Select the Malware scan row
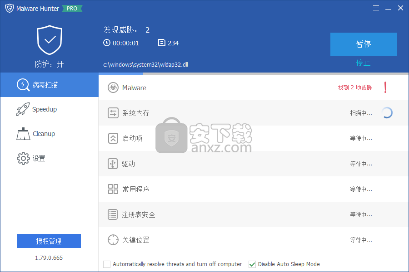The height and width of the screenshot is (272, 409). click(254, 87)
